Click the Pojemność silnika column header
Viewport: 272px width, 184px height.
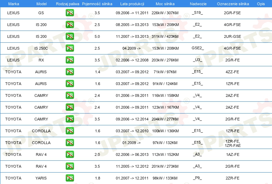coord(97,4)
